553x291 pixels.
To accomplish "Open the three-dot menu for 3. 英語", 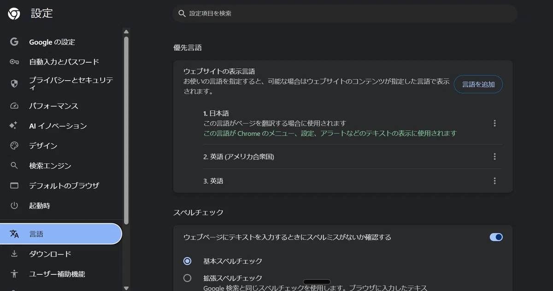I will (x=494, y=181).
